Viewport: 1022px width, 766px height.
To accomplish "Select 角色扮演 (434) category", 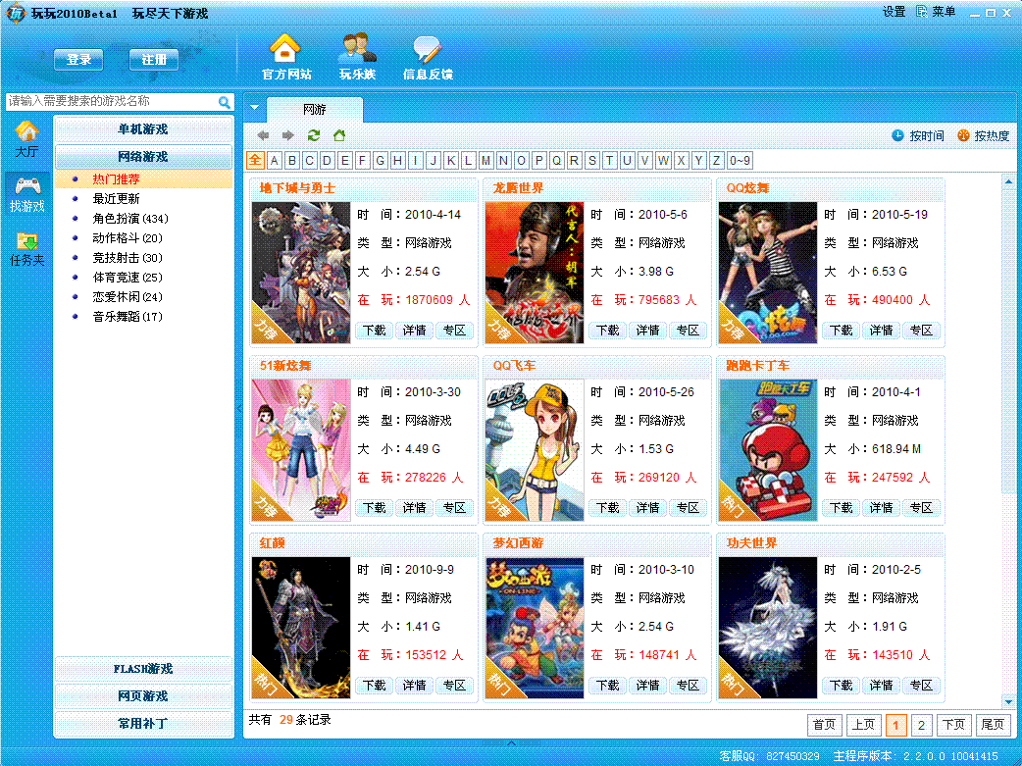I will coord(130,219).
